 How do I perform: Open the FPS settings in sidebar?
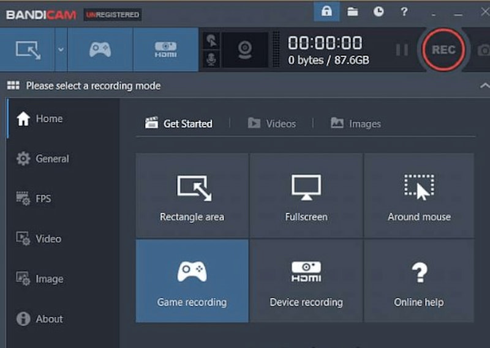pos(43,199)
